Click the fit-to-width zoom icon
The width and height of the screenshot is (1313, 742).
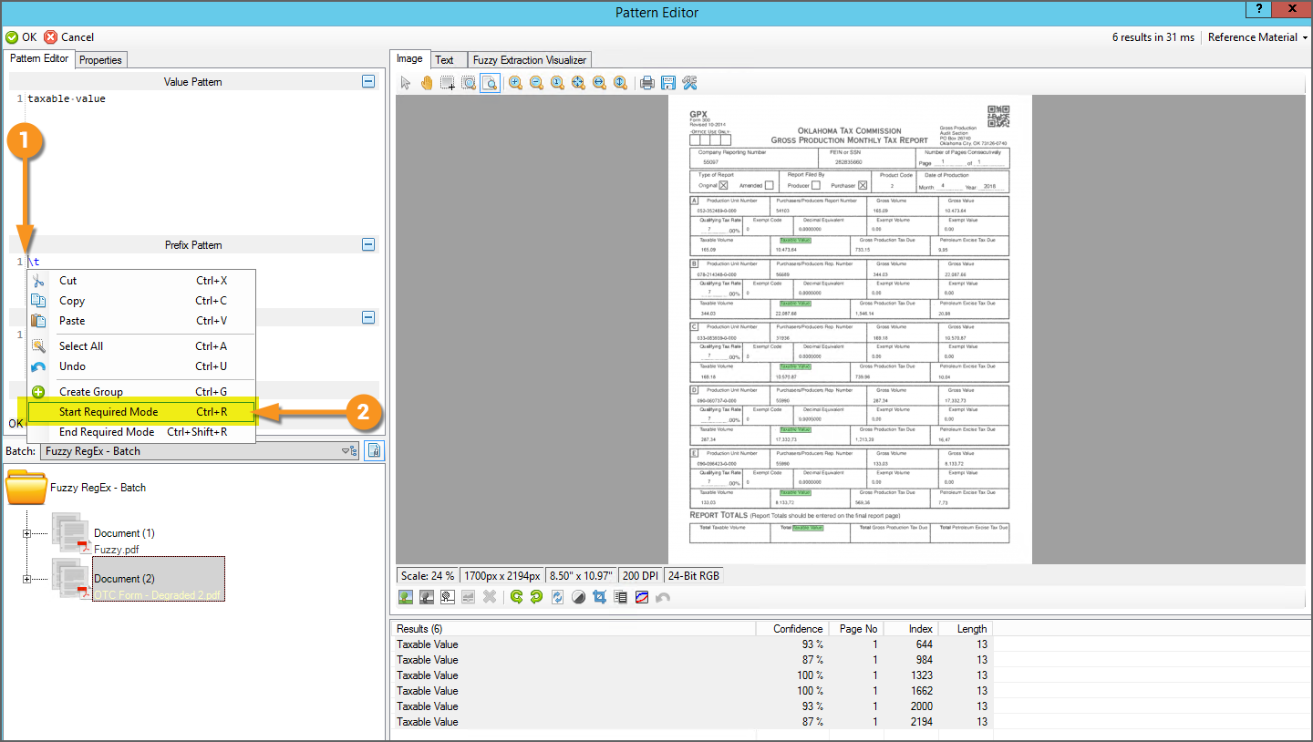599,83
